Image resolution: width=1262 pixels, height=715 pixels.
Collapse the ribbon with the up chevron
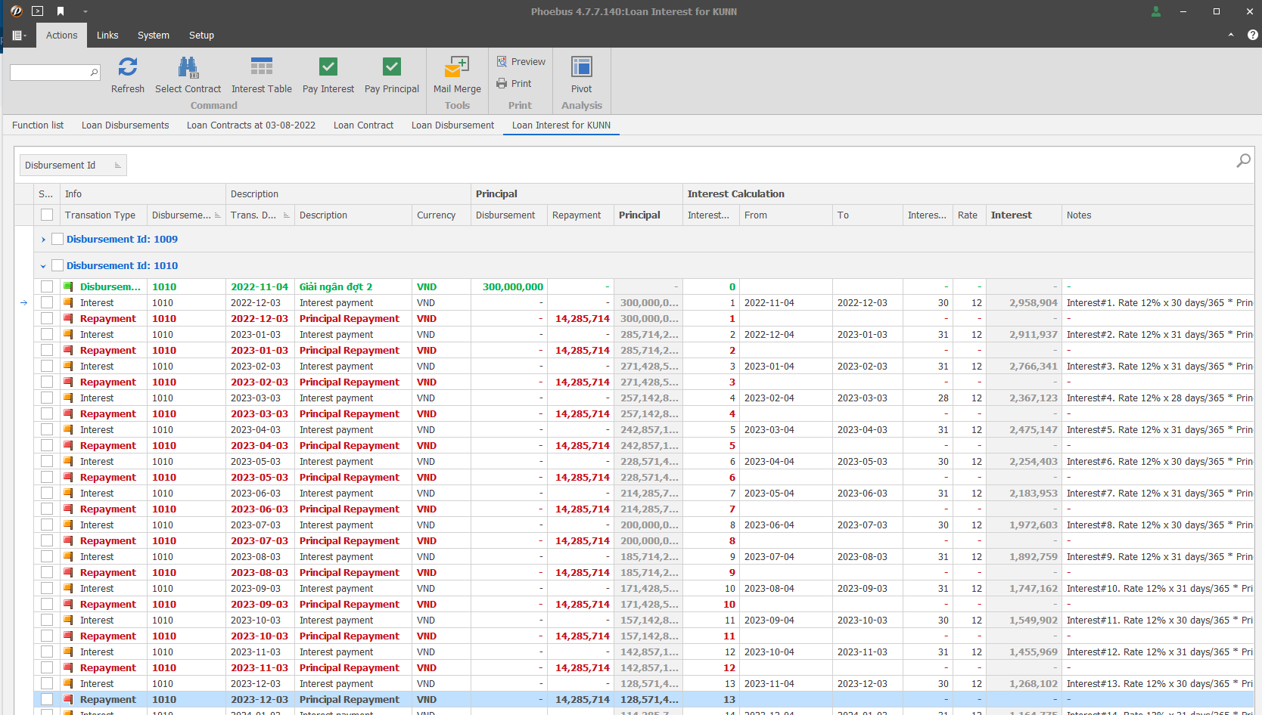click(1231, 35)
